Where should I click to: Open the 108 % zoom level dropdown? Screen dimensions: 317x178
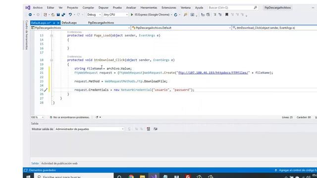click(37, 117)
